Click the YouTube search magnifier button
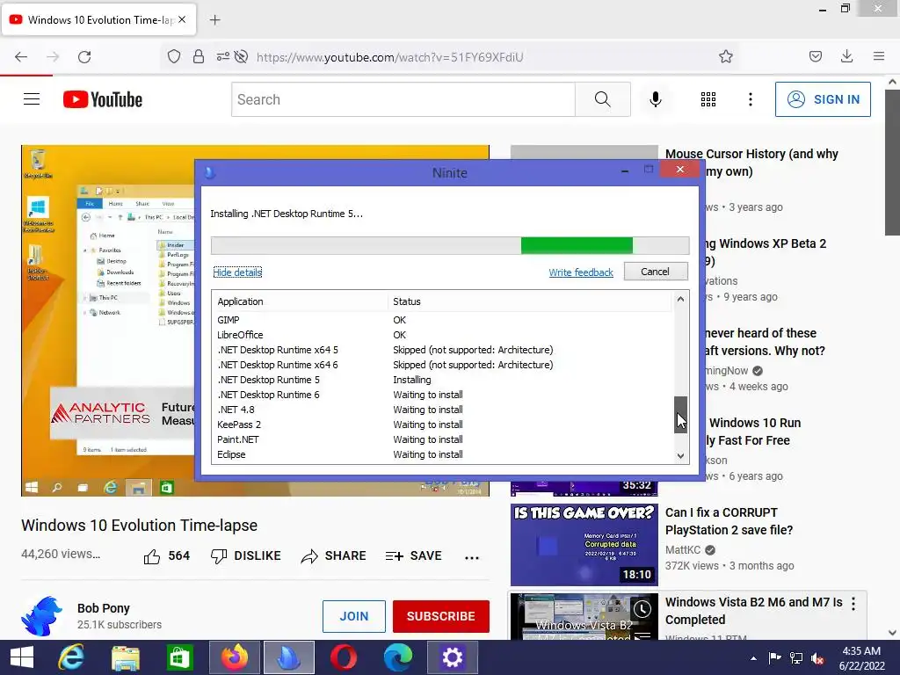 point(603,99)
